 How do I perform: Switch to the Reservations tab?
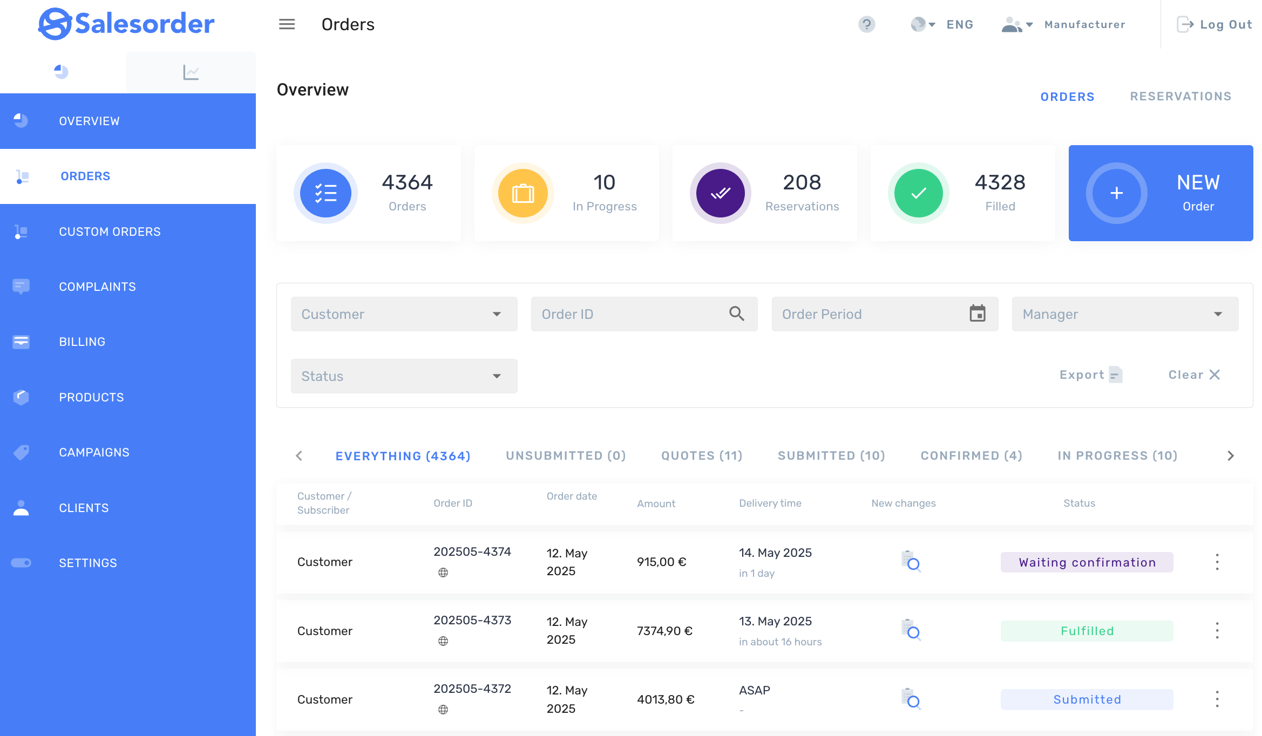tap(1180, 97)
